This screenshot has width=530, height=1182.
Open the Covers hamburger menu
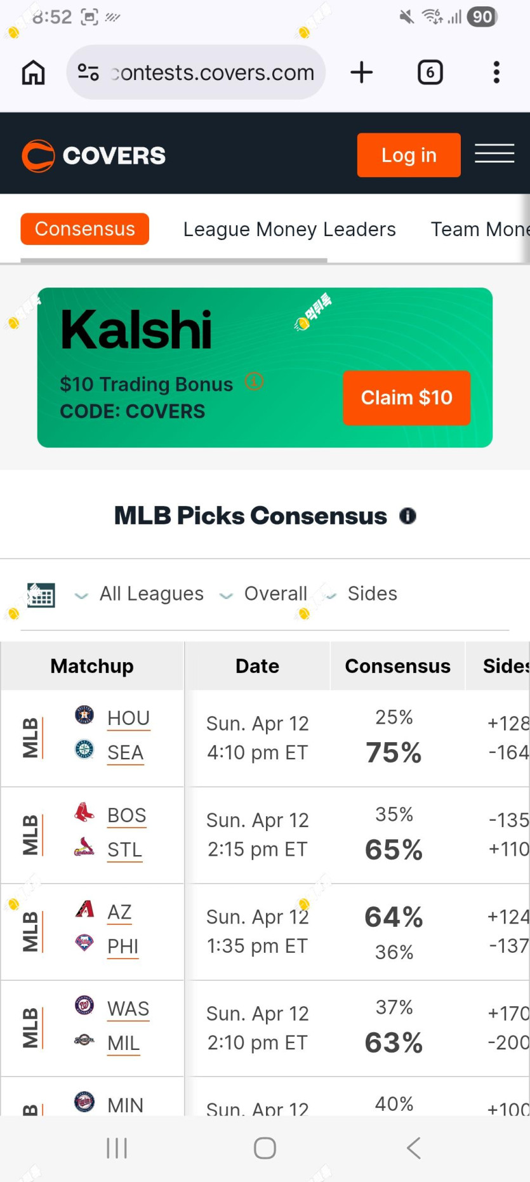(x=494, y=153)
